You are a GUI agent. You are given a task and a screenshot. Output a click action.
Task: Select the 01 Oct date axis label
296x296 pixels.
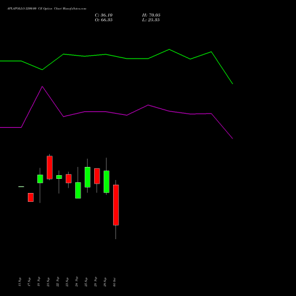[114, 282]
